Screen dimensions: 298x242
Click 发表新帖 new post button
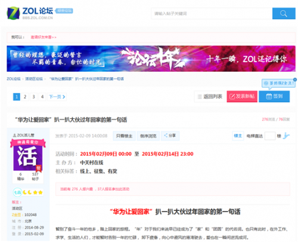pyautogui.click(x=242, y=97)
